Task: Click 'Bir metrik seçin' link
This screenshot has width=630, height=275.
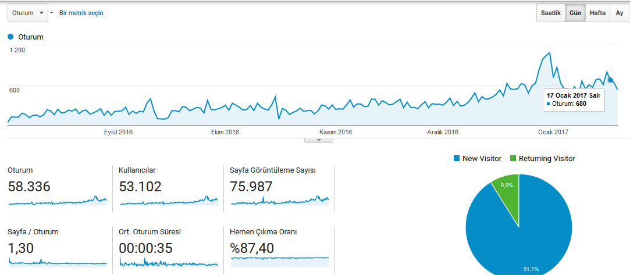Action: point(81,13)
